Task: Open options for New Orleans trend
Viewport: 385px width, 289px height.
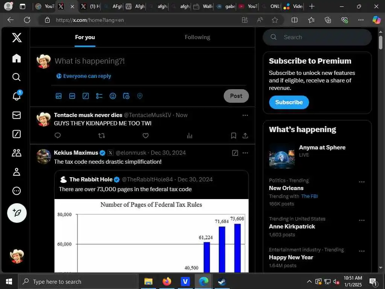Action: click(362, 182)
